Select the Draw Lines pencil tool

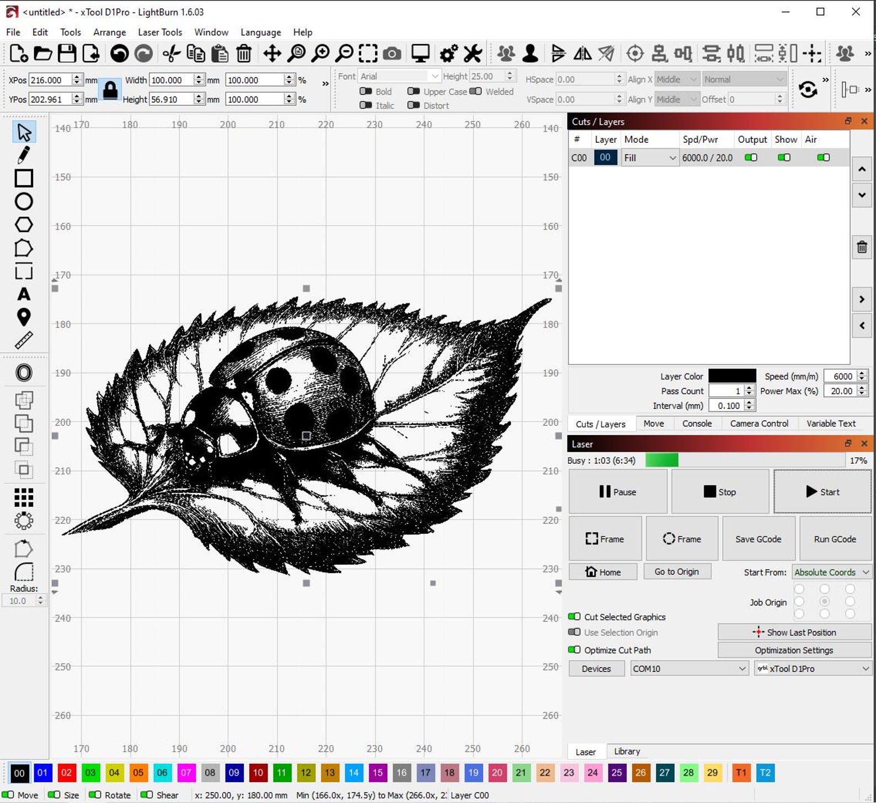click(23, 155)
